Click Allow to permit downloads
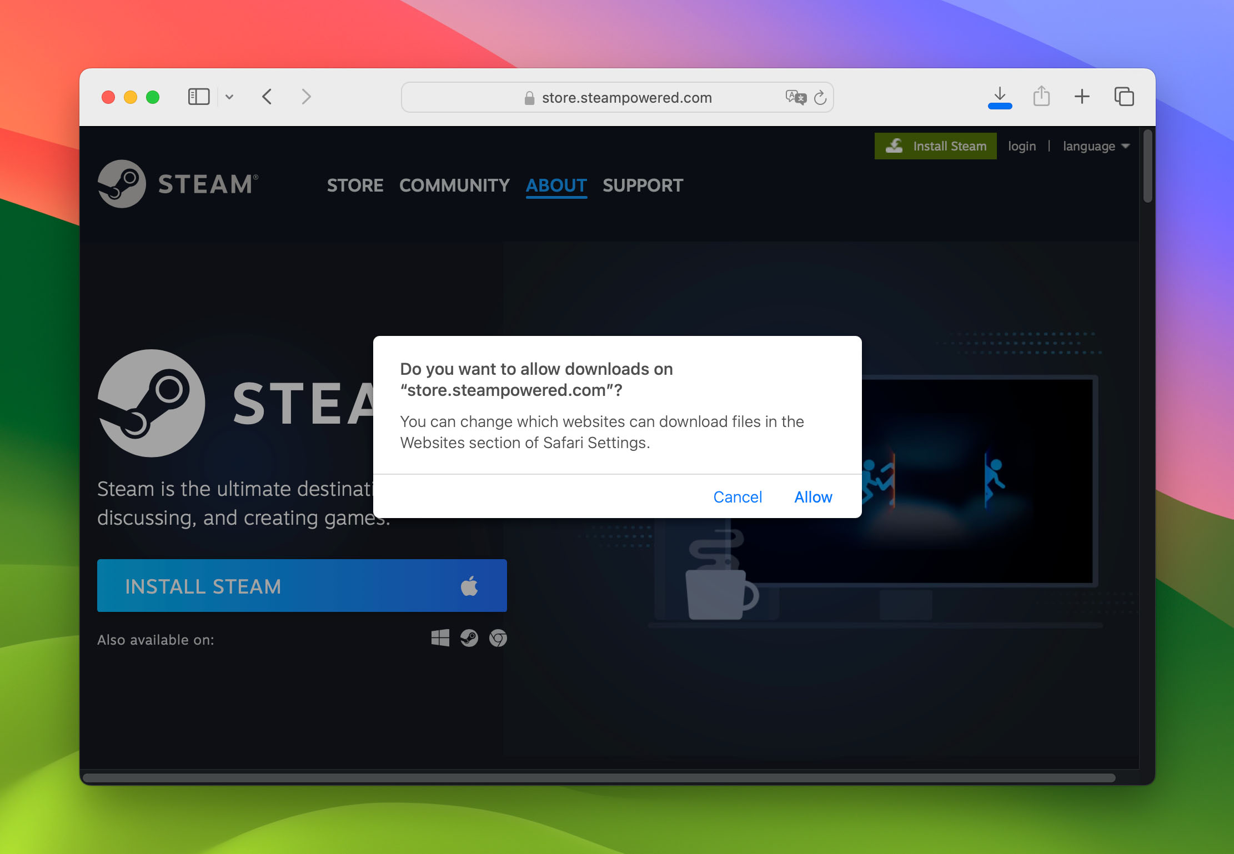 point(812,497)
